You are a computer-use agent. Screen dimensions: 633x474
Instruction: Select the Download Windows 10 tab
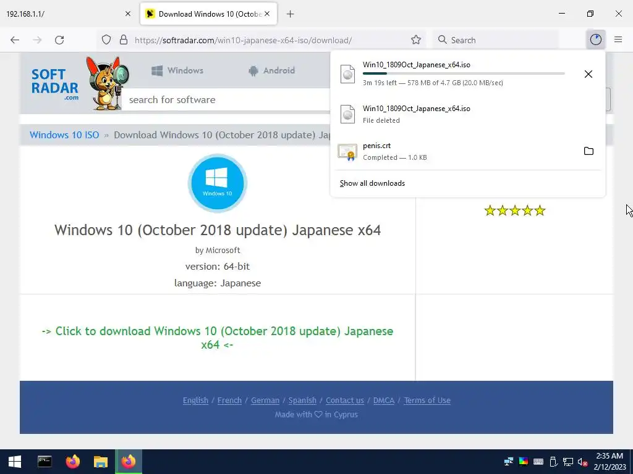[208, 14]
